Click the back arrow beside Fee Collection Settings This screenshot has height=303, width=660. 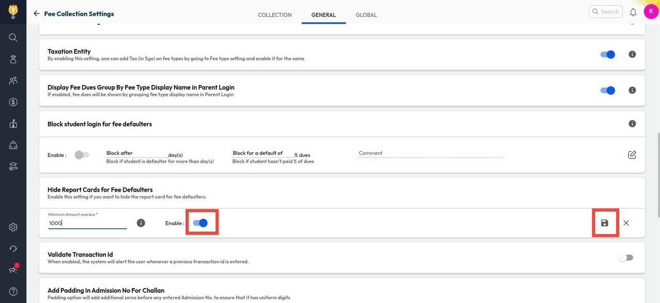click(x=37, y=14)
